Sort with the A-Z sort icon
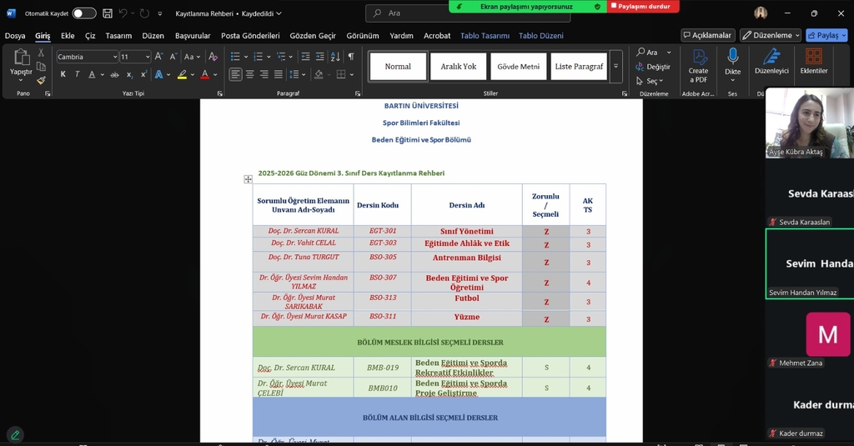This screenshot has width=854, height=446. (x=335, y=57)
